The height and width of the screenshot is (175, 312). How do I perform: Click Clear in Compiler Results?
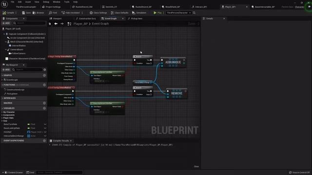point(196,166)
